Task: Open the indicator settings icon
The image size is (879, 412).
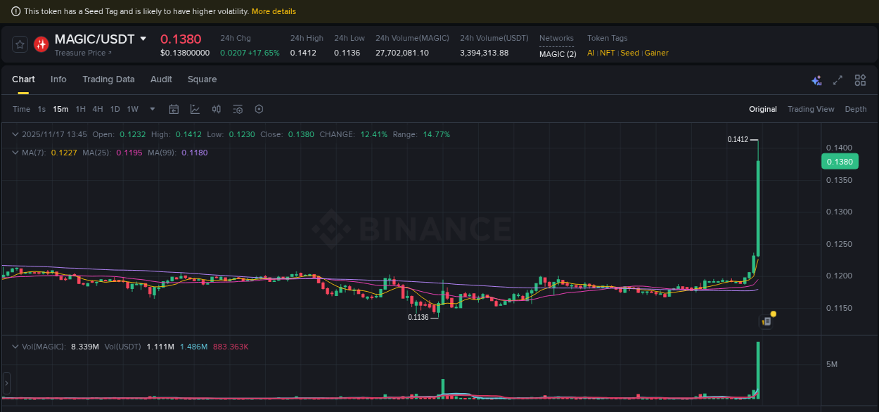Action: (x=237, y=109)
